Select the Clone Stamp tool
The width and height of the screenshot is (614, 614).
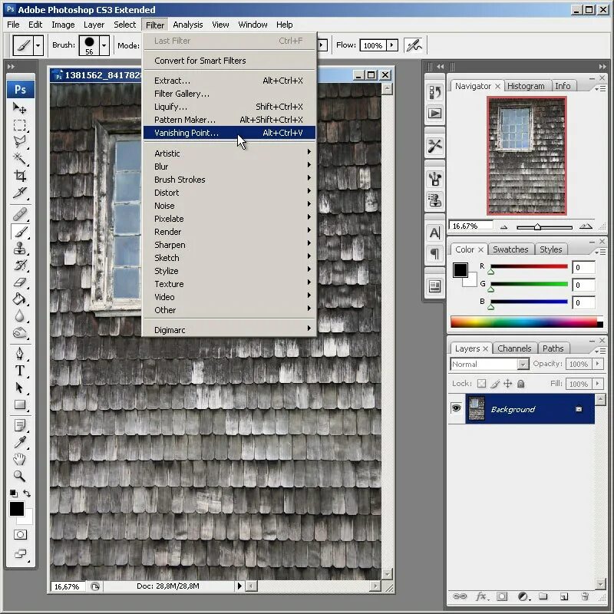click(x=19, y=248)
